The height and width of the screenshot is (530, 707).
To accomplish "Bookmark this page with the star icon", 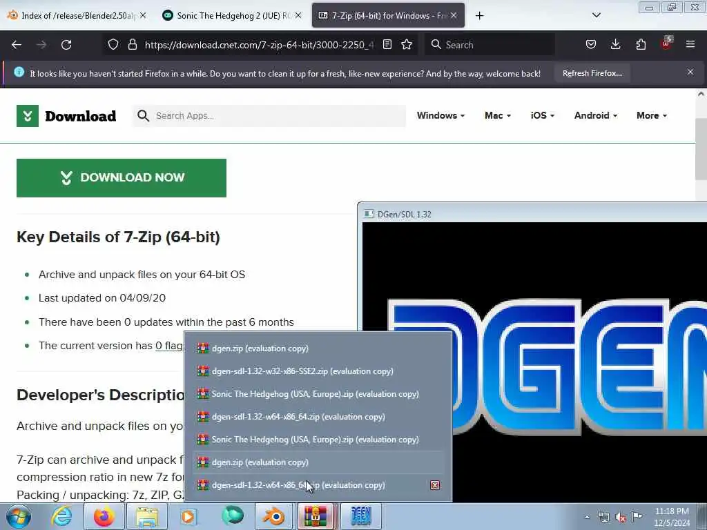I will click(407, 45).
